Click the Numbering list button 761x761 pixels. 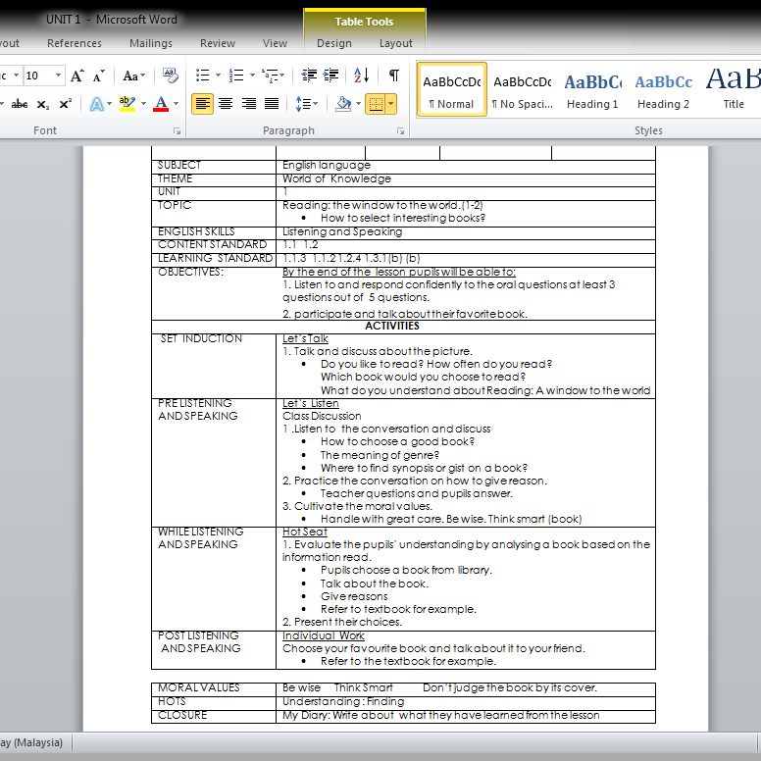click(236, 76)
